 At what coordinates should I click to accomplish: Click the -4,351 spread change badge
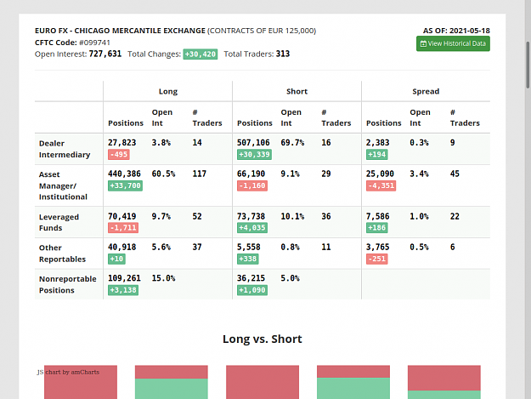[381, 185]
